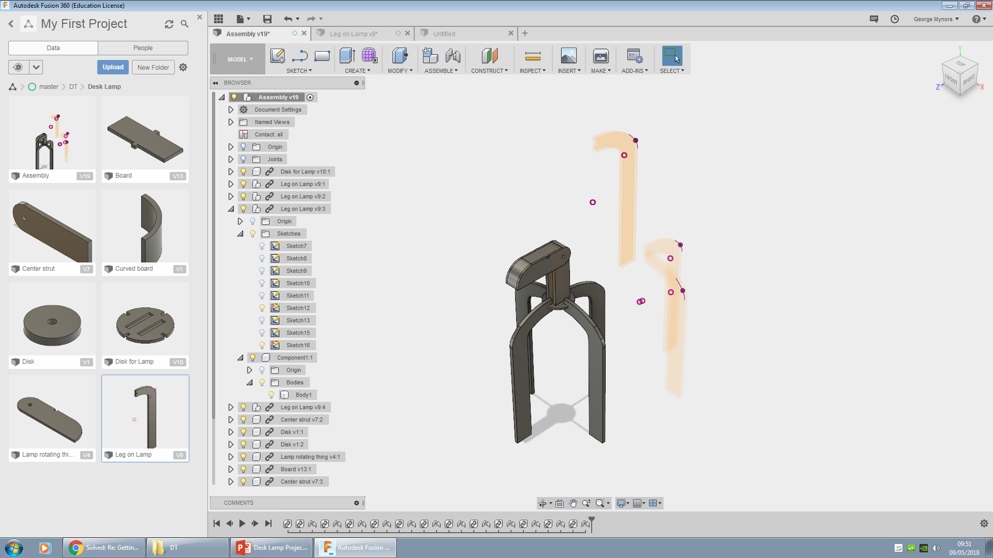Click the refresh icon in project panel

pyautogui.click(x=169, y=24)
